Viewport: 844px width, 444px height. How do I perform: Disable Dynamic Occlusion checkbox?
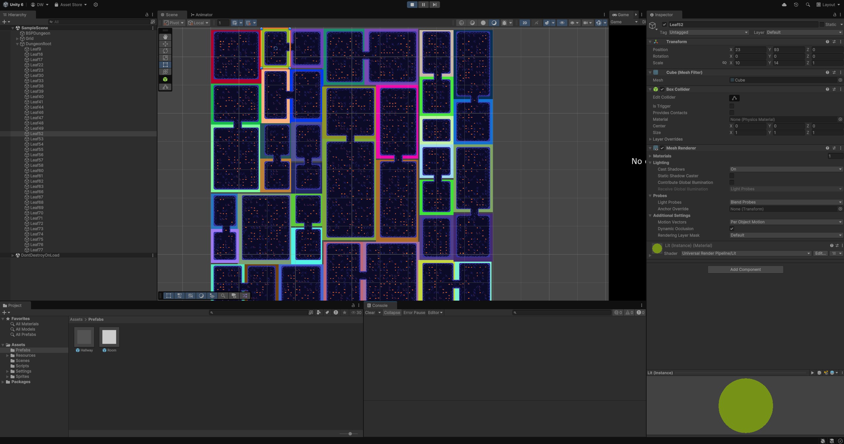coord(732,229)
